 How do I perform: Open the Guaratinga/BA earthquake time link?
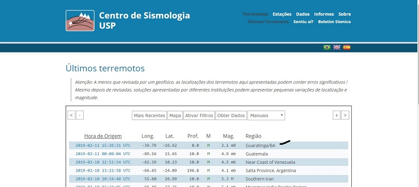click(103, 146)
